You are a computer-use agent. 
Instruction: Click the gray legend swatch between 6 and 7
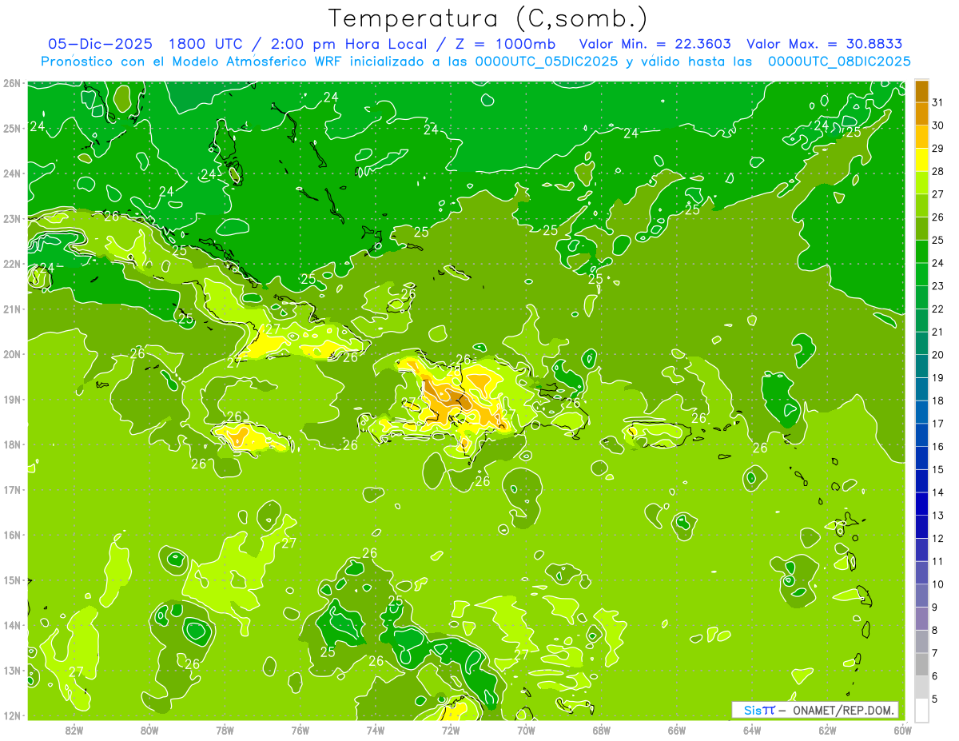click(x=921, y=664)
